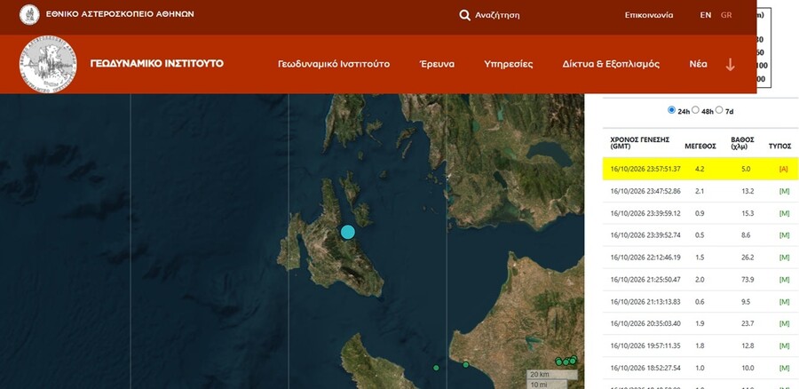The image size is (799, 389).
Task: Select event row 16/10/2026 22:12:46.19
Action: (x=700, y=258)
